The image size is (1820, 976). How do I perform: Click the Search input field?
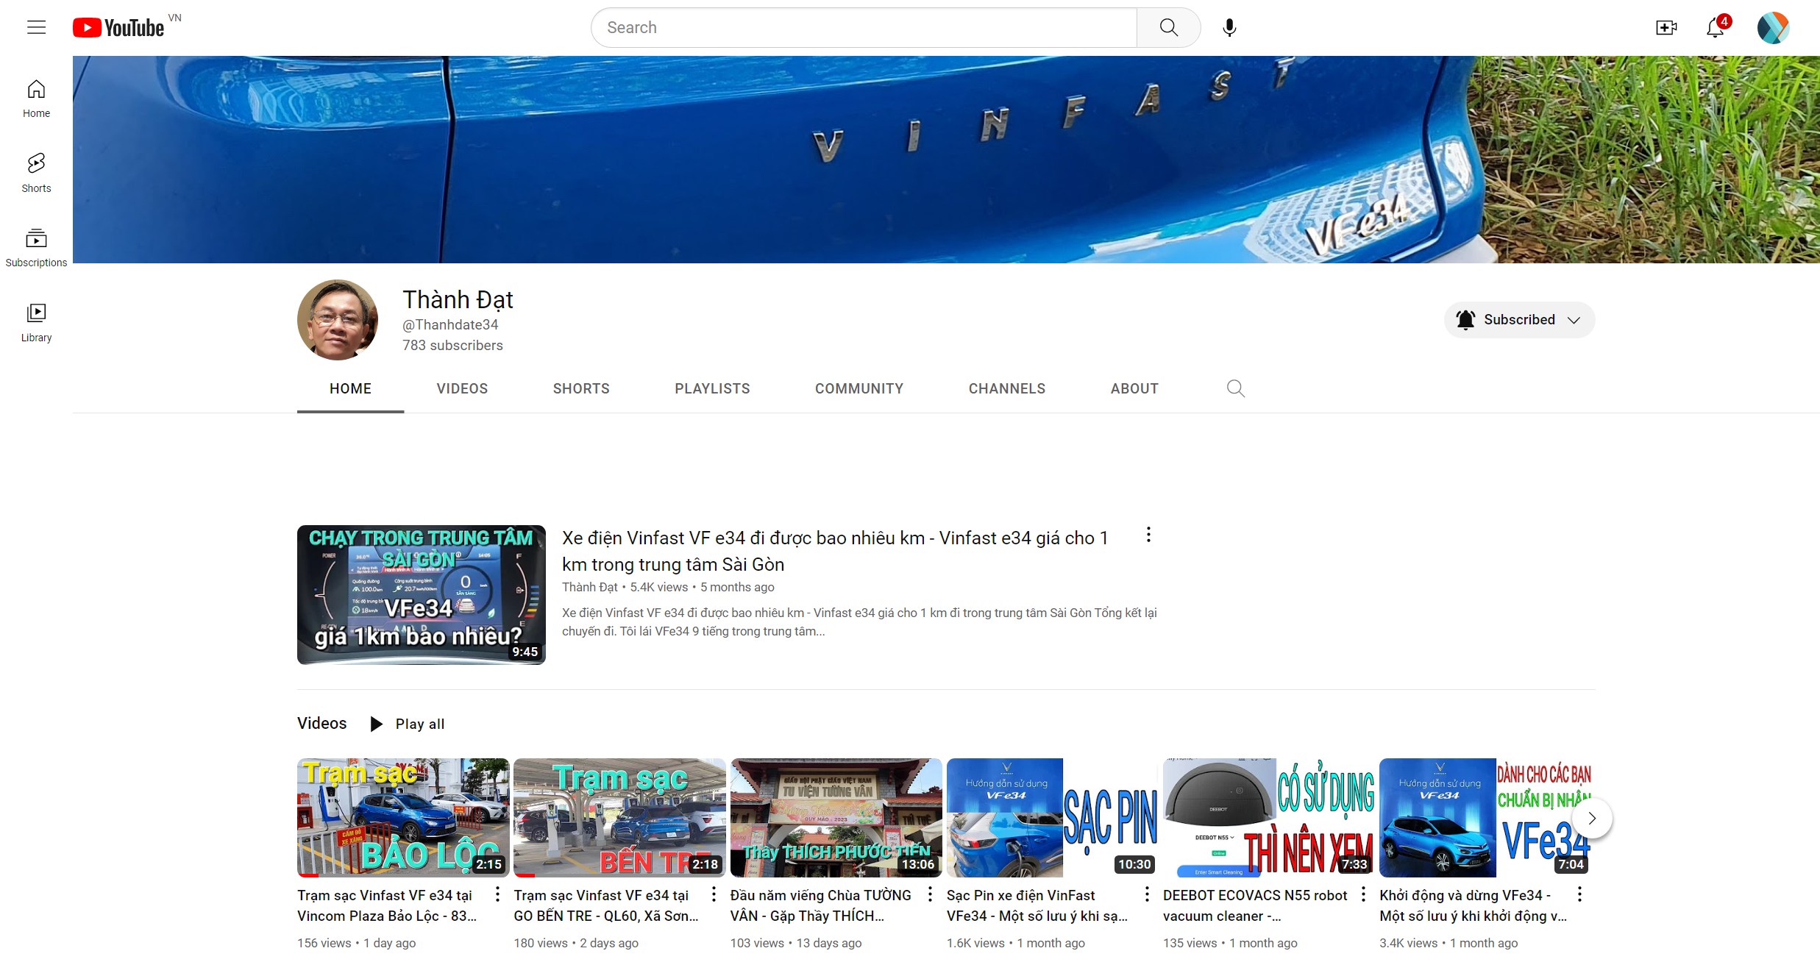tap(864, 28)
